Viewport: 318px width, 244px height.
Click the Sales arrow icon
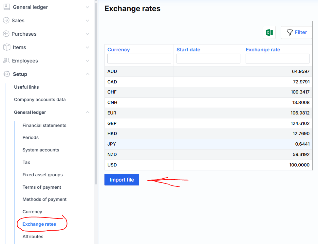pos(6,20)
